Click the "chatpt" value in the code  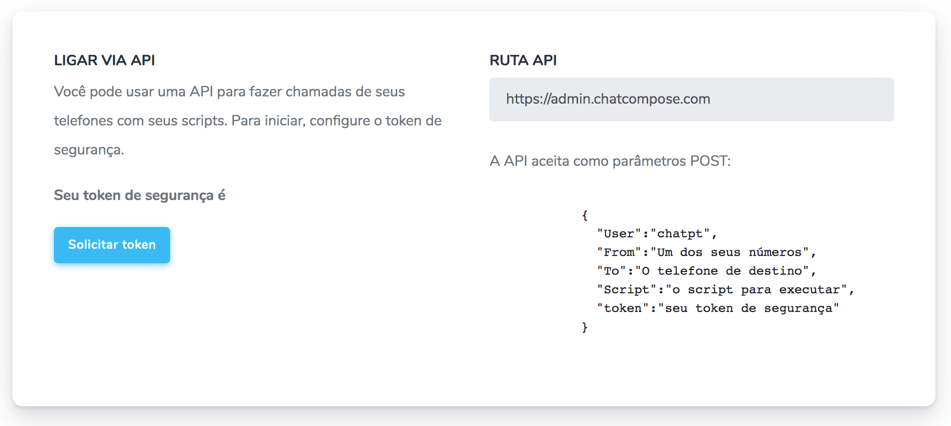click(x=680, y=234)
